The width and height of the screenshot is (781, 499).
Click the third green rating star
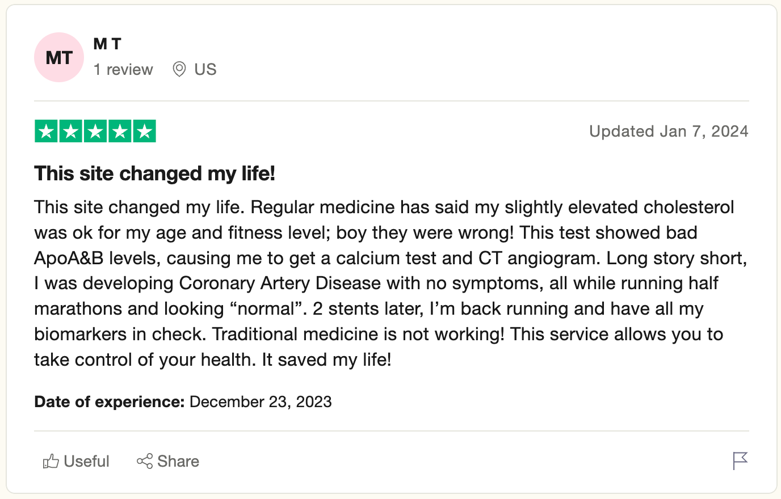(x=95, y=131)
